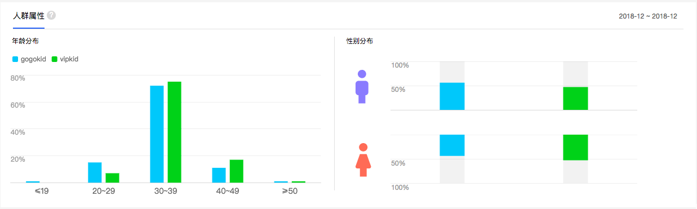Image resolution: width=697 pixels, height=209 pixels.
Task: Toggle the gogokid legend entry
Action: [29, 59]
